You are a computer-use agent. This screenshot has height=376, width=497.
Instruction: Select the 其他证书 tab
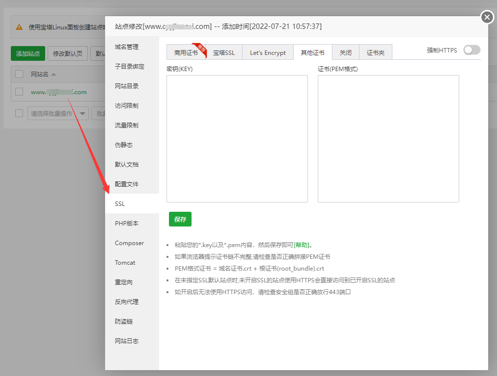point(312,52)
